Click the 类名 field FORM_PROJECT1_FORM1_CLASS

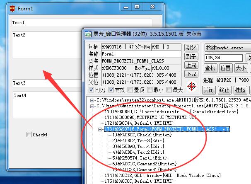click(x=141, y=61)
